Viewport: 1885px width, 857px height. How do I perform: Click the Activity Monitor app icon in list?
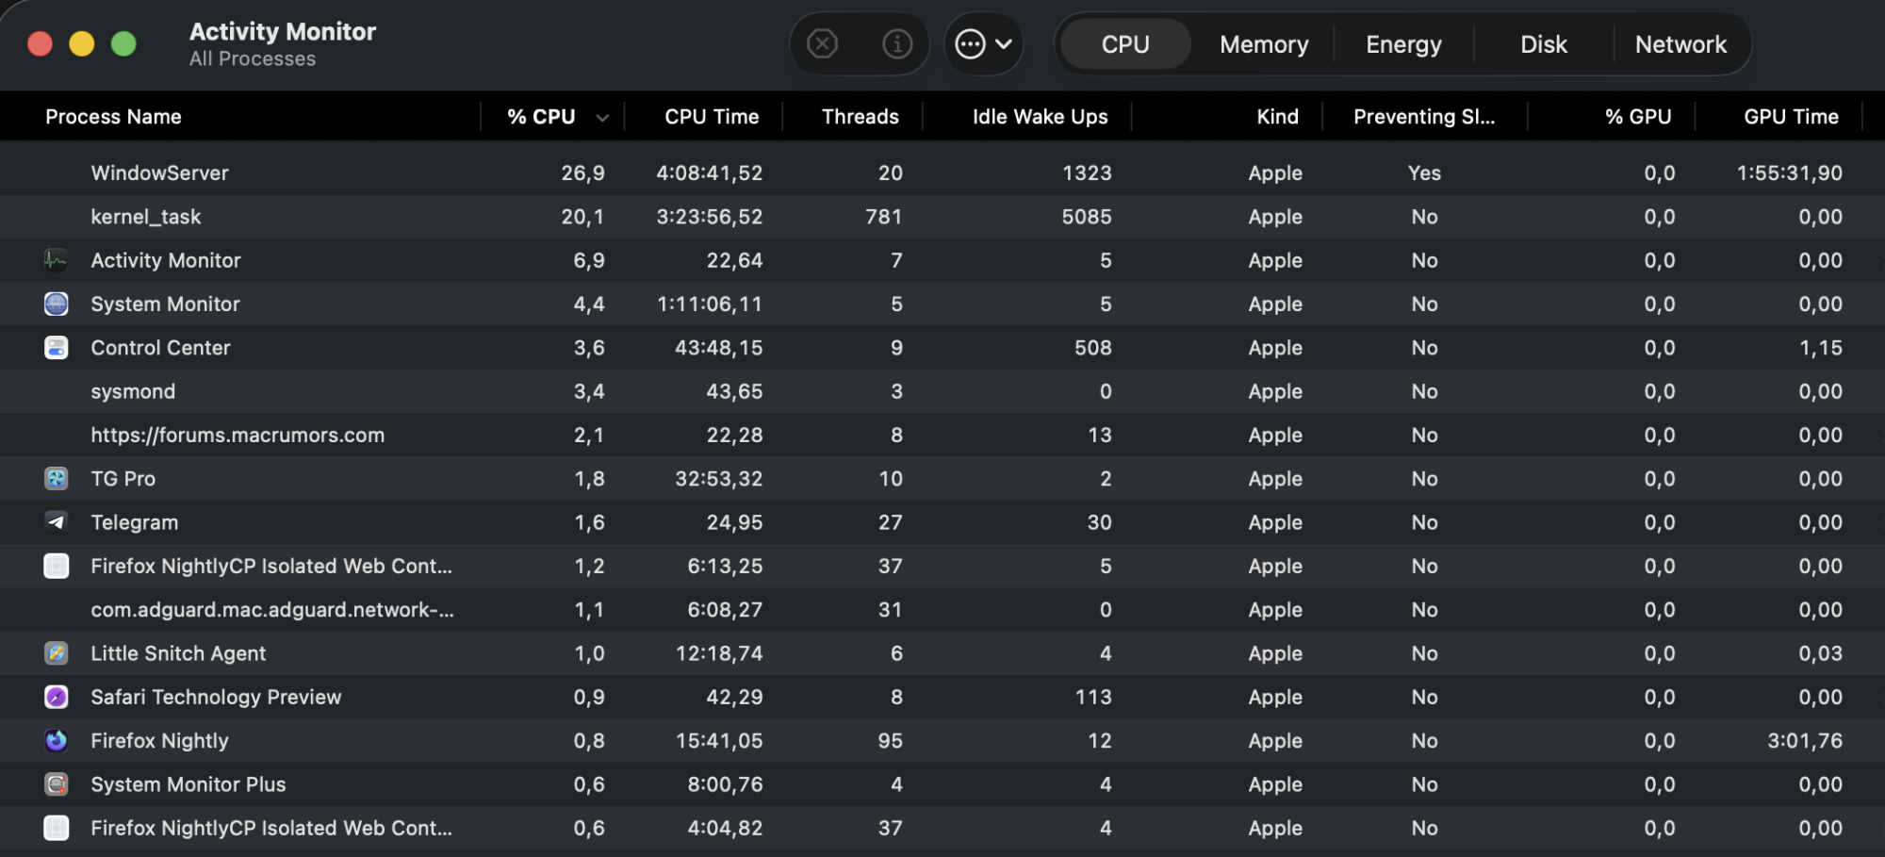point(56,260)
